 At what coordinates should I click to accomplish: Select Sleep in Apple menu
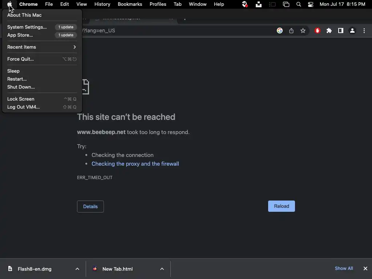point(42,71)
